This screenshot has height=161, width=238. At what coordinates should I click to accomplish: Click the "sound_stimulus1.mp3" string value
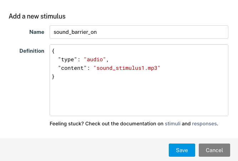[x=127, y=68]
